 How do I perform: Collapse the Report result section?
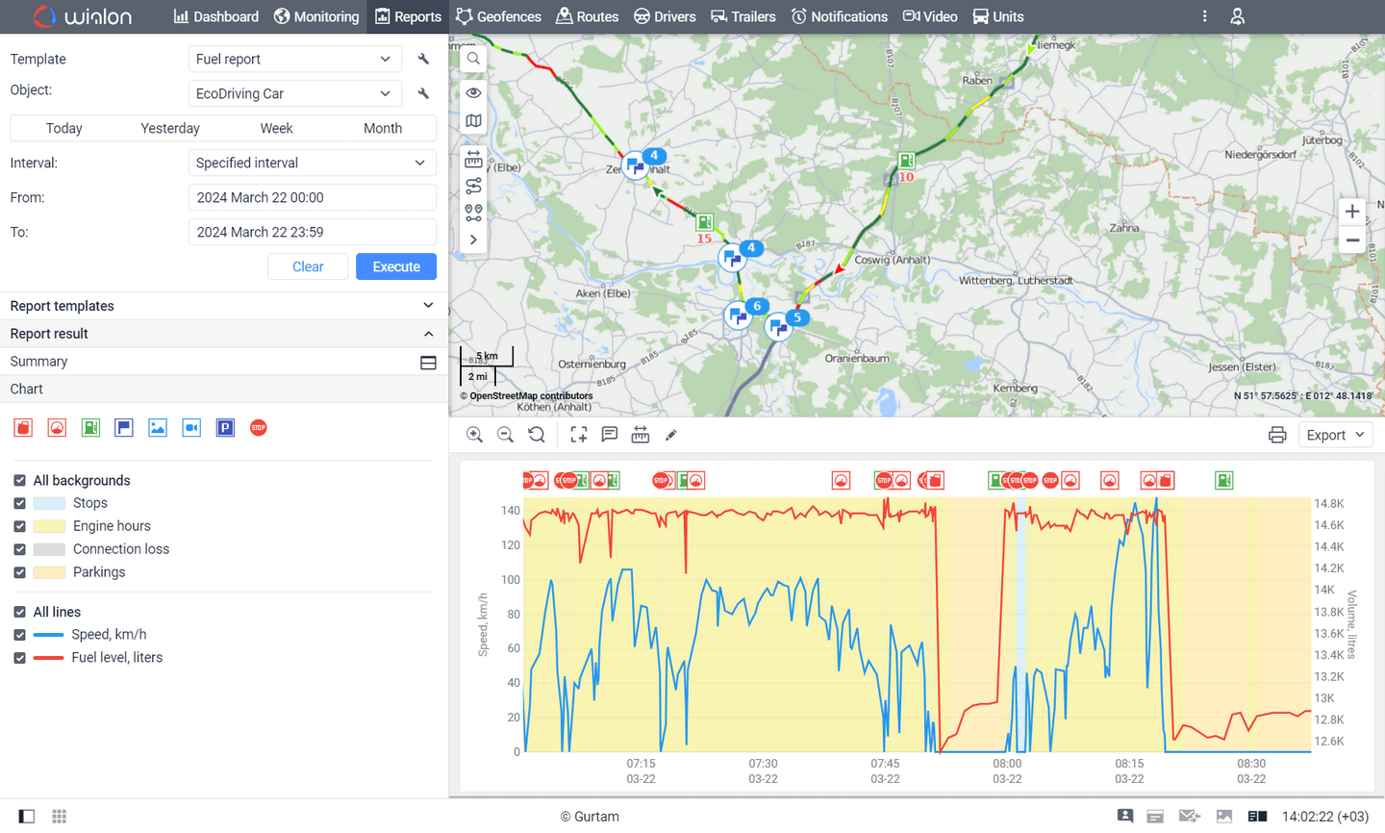click(428, 334)
